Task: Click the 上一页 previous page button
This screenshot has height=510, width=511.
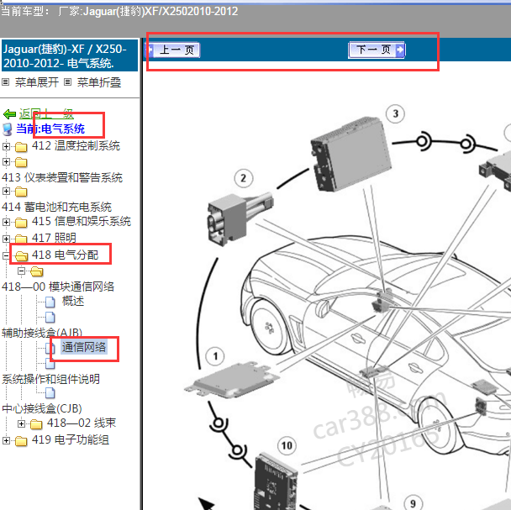Action: 173,50
